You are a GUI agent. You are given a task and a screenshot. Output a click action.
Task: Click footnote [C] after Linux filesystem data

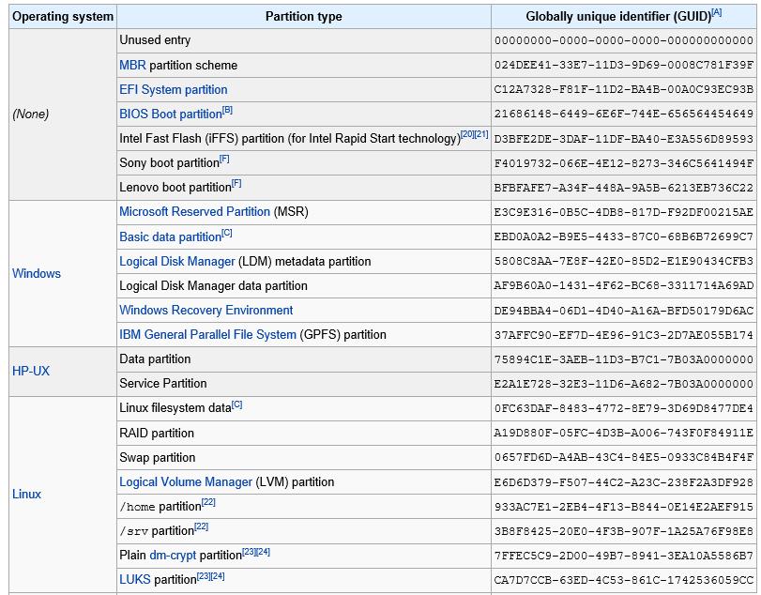[236, 404]
